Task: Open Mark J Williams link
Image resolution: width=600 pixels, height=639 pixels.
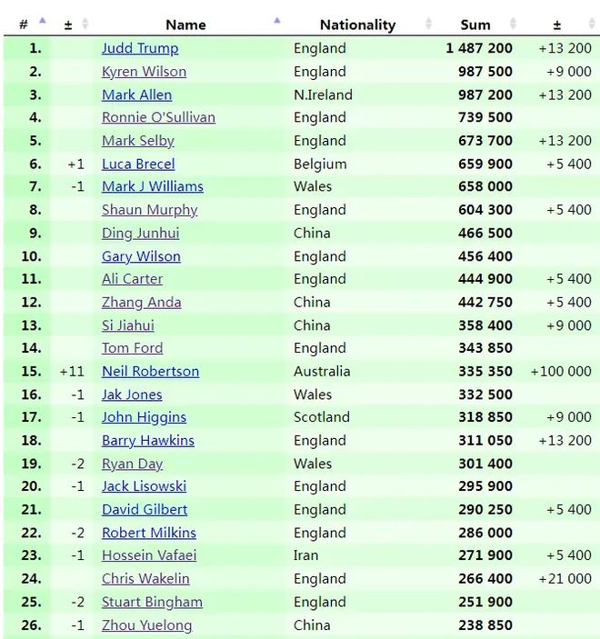Action: (x=153, y=186)
